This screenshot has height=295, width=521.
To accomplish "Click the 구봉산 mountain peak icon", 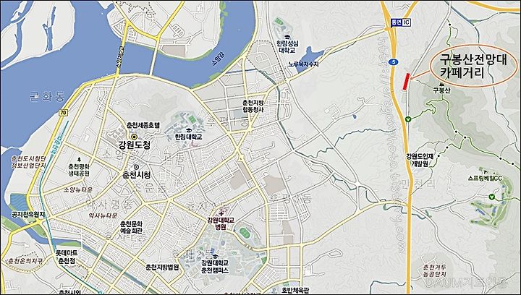I will pyautogui.click(x=441, y=85).
